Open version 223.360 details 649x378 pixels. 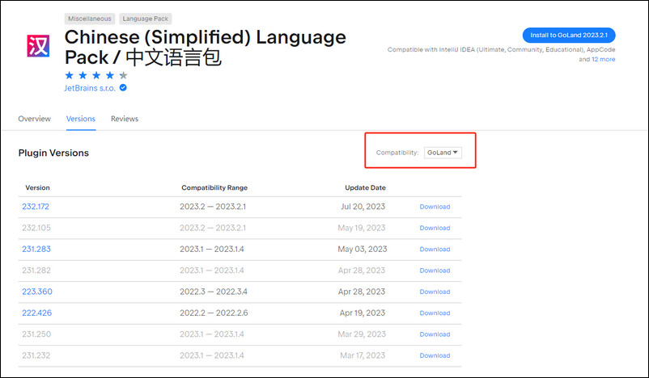[37, 292]
